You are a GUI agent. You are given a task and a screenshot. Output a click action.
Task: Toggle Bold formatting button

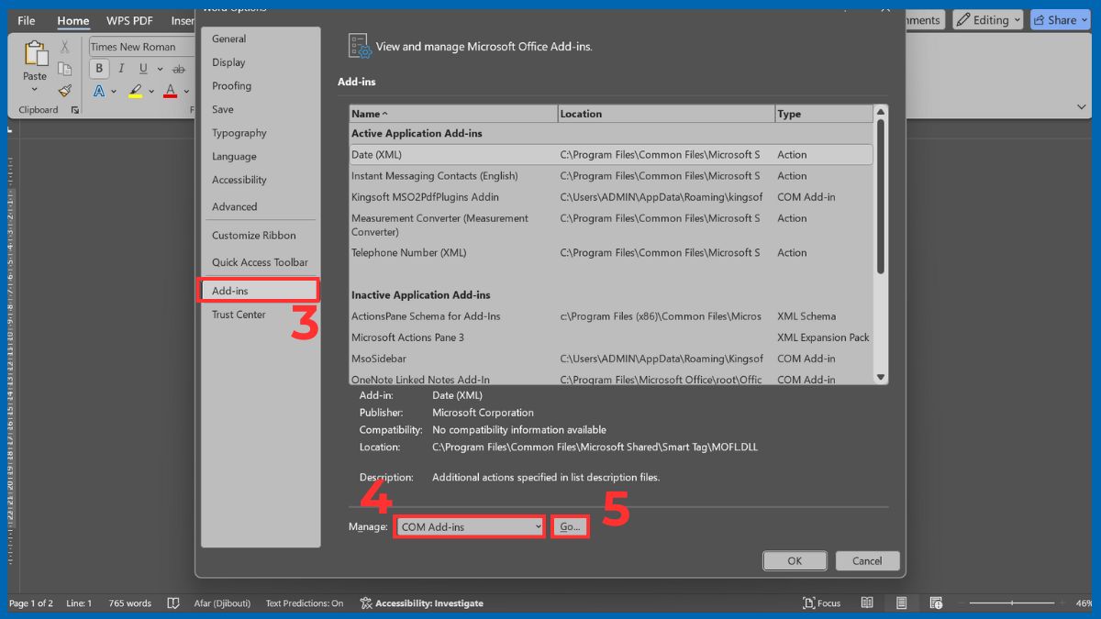click(x=99, y=69)
